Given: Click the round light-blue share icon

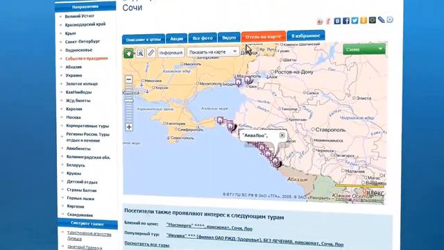Looking at the screenshot, I should pyautogui.click(x=390, y=19).
